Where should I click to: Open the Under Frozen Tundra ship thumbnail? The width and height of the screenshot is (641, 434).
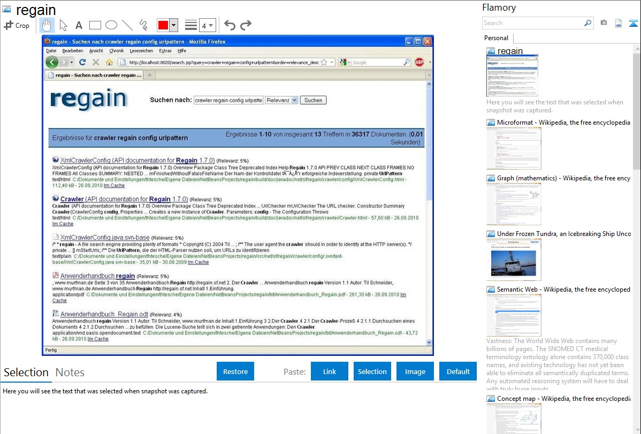[x=514, y=260]
